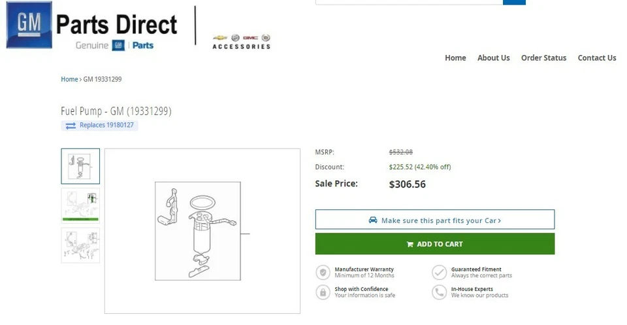Viewport: 627px width, 325px height.
Task: Select the third diagram thumbnail
Action: 80,245
